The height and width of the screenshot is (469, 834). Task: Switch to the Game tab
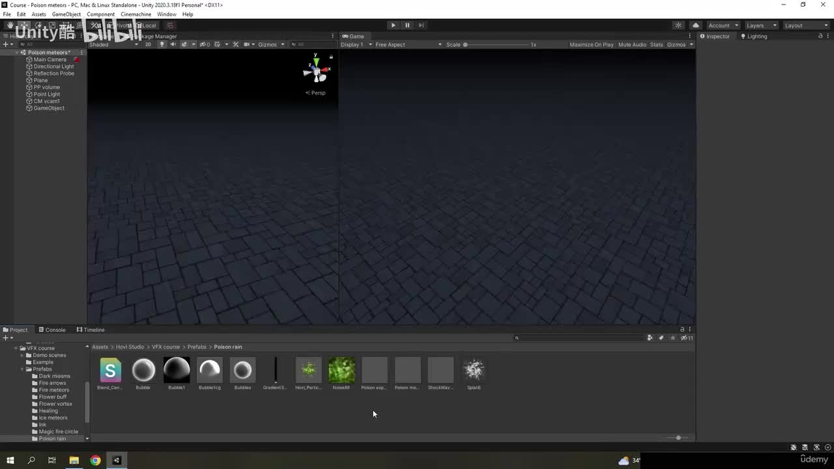(x=353, y=36)
